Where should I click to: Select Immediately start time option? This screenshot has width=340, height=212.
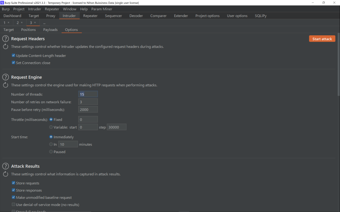[51, 137]
